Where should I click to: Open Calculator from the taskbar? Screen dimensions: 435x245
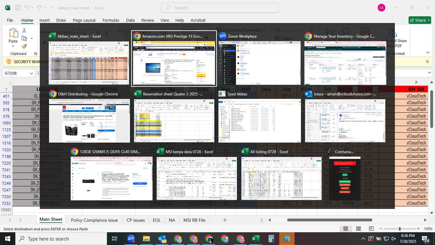click(x=271, y=239)
